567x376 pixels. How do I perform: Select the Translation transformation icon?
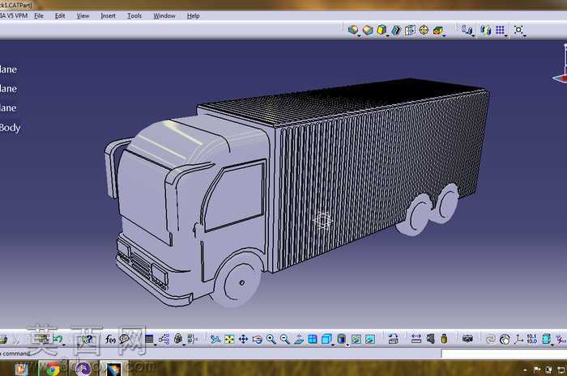pos(467,30)
